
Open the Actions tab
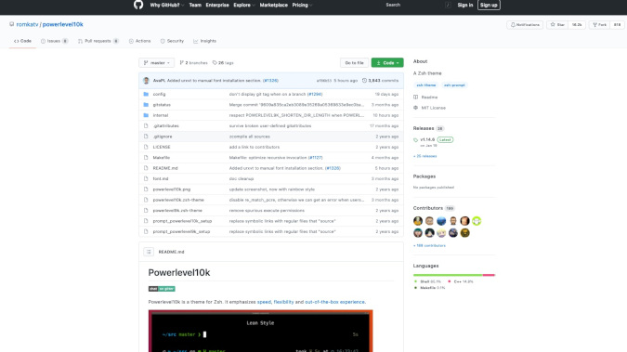[139, 41]
